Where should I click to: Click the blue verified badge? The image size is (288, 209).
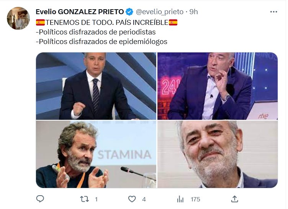pos(130,12)
